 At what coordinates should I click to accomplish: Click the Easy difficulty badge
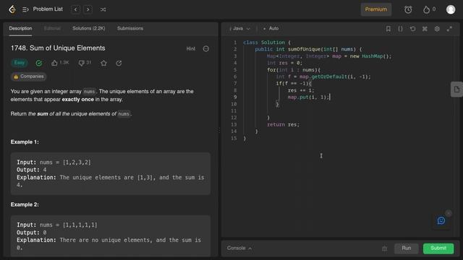click(20, 63)
